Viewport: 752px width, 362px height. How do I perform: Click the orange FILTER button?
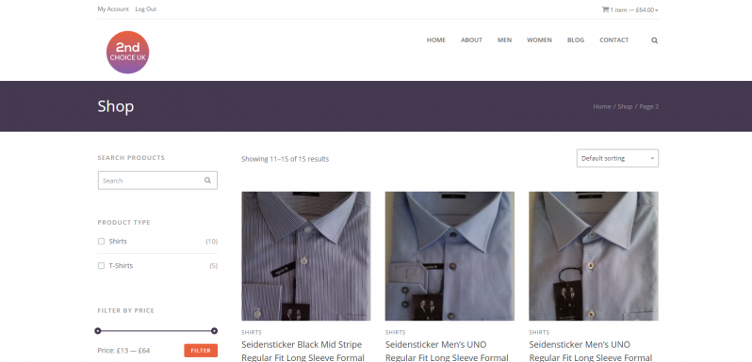(x=201, y=351)
